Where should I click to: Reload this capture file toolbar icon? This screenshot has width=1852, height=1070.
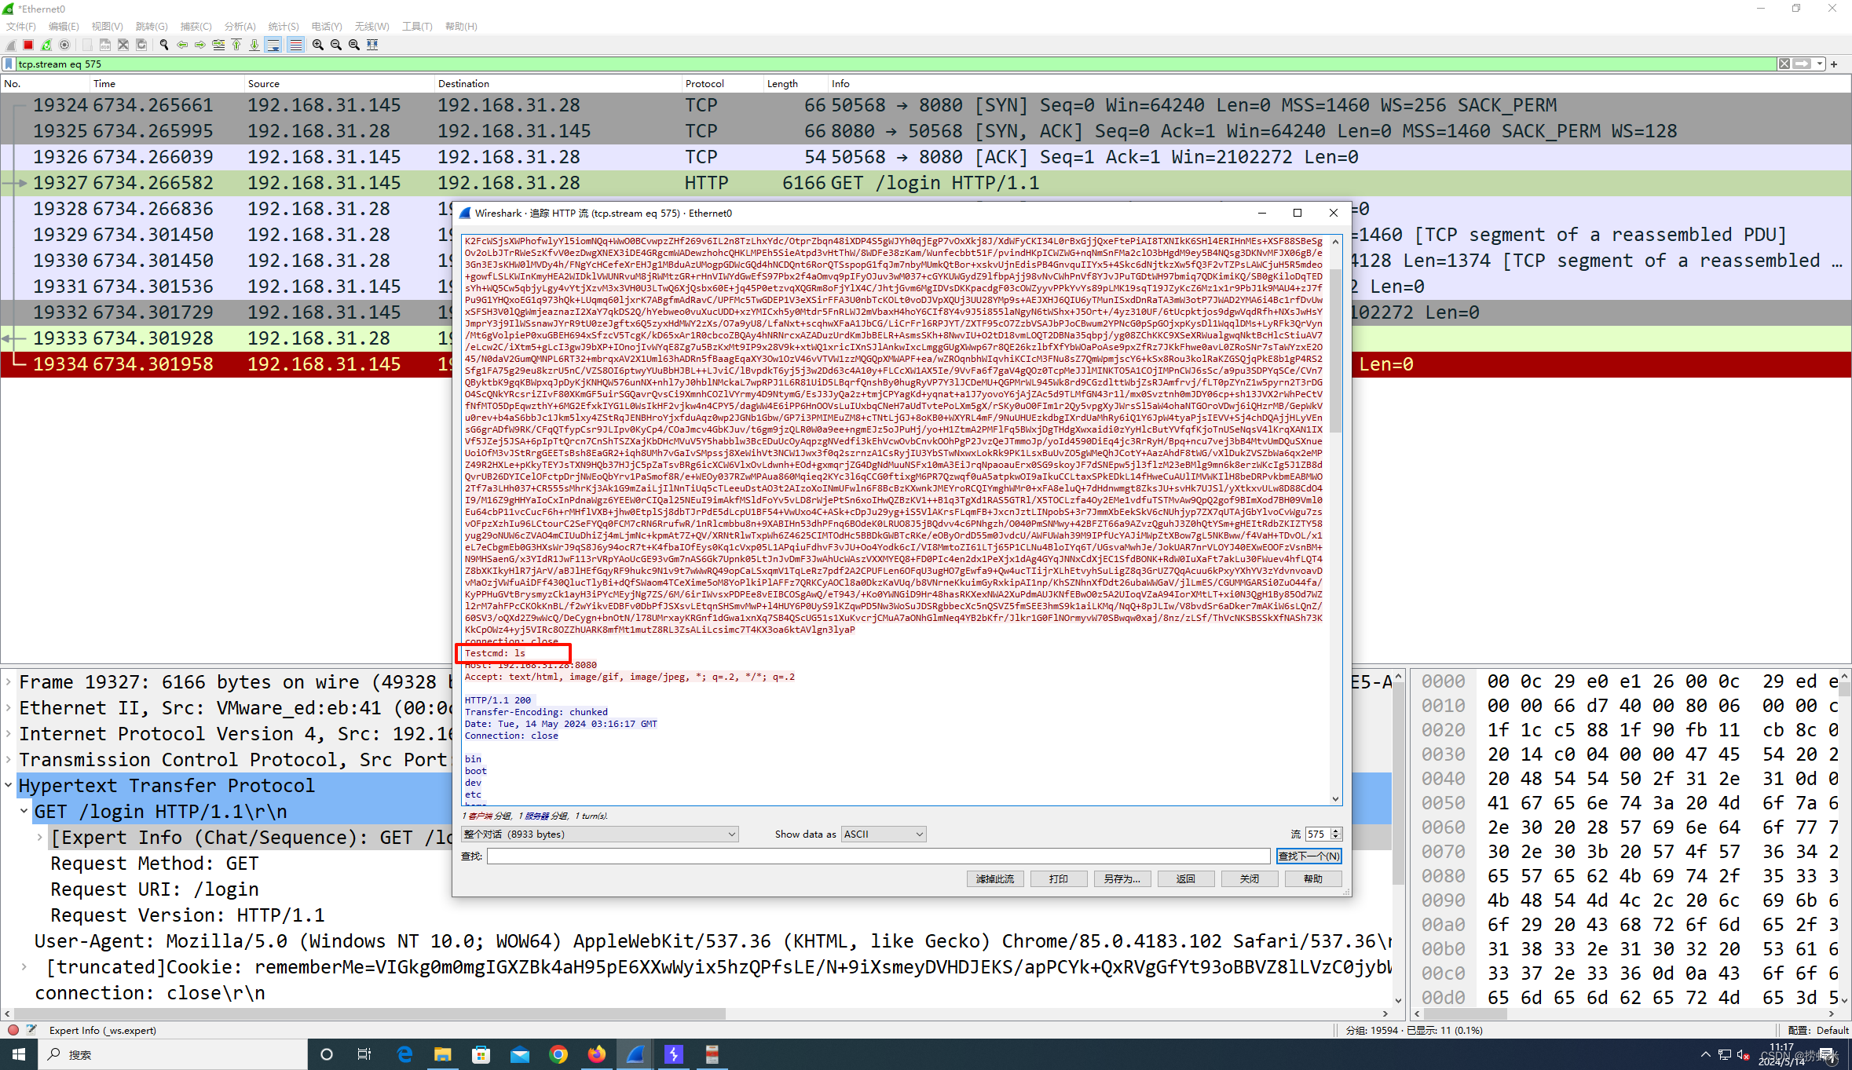(141, 45)
